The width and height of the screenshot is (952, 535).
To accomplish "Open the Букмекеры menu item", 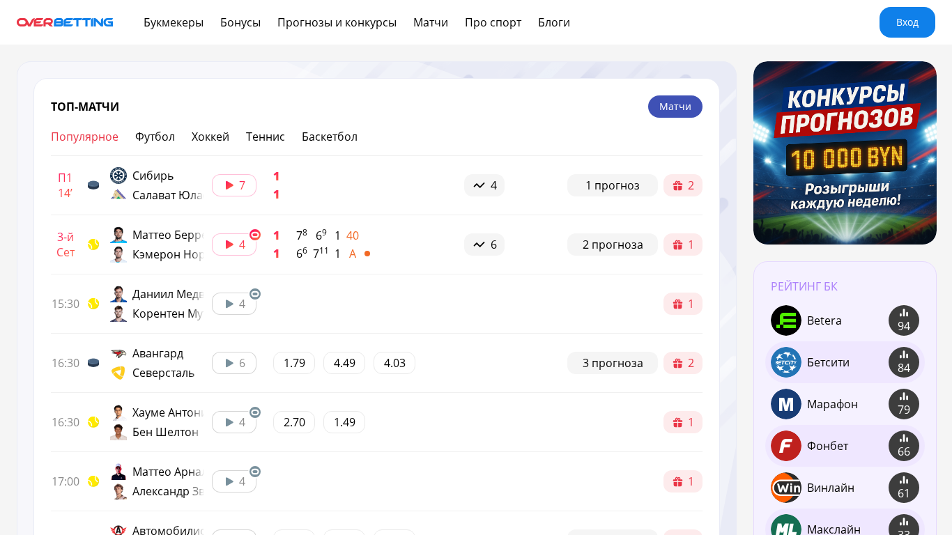I will [x=174, y=22].
